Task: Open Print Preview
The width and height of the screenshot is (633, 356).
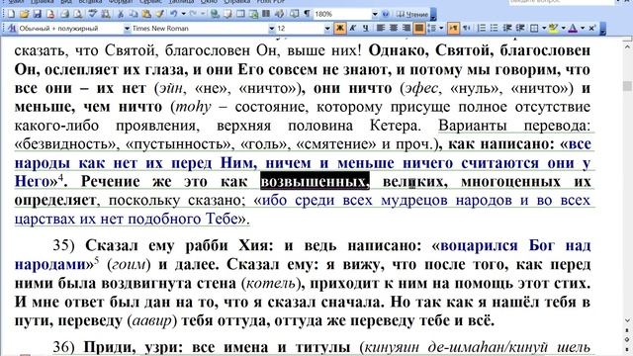Action: pos(78,14)
